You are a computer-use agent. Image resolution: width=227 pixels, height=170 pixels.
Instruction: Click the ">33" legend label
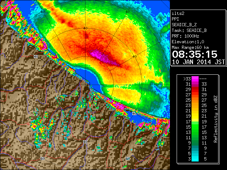pos(187,79)
